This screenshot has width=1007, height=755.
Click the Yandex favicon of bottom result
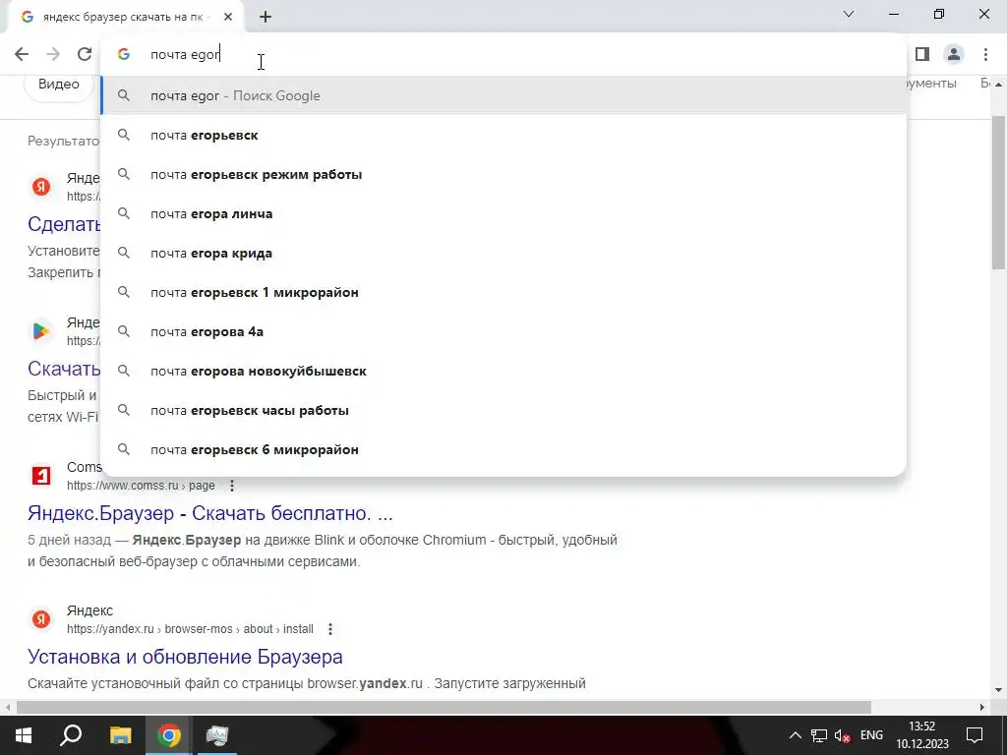pos(41,619)
